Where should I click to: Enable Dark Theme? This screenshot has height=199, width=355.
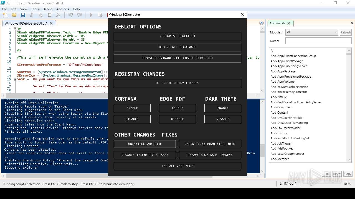223,108
